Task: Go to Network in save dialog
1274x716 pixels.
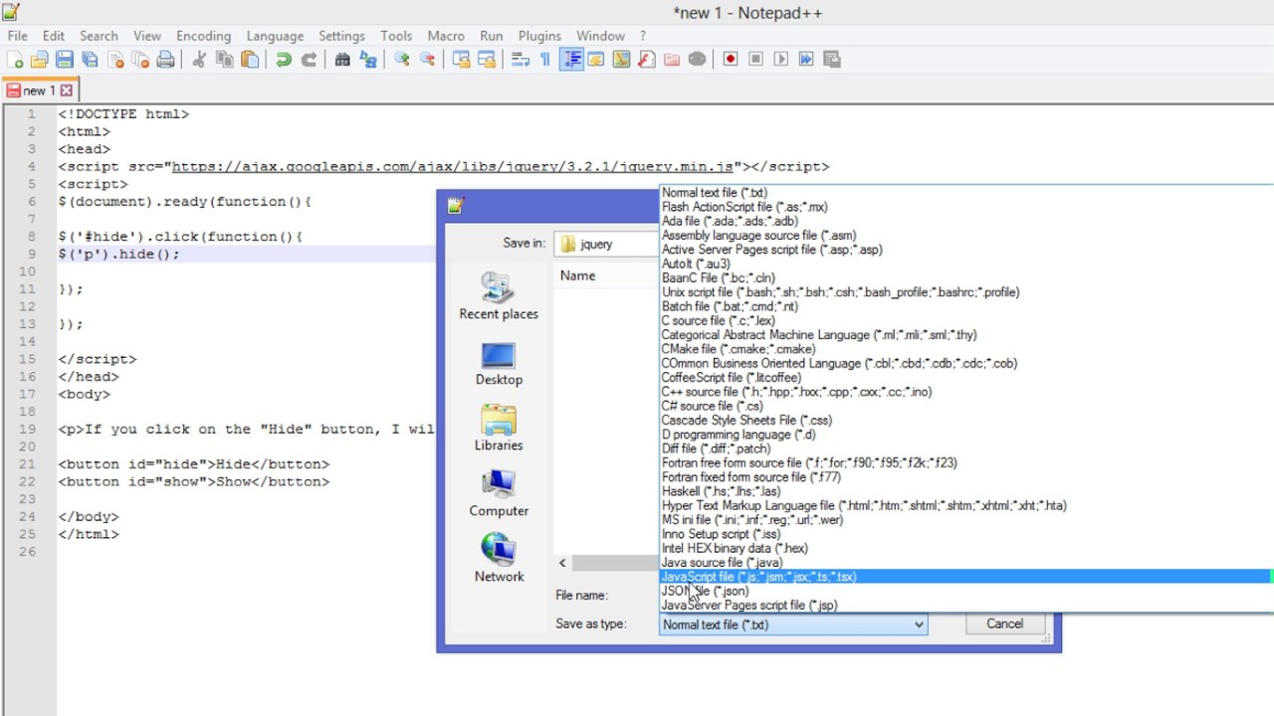Action: pyautogui.click(x=499, y=559)
